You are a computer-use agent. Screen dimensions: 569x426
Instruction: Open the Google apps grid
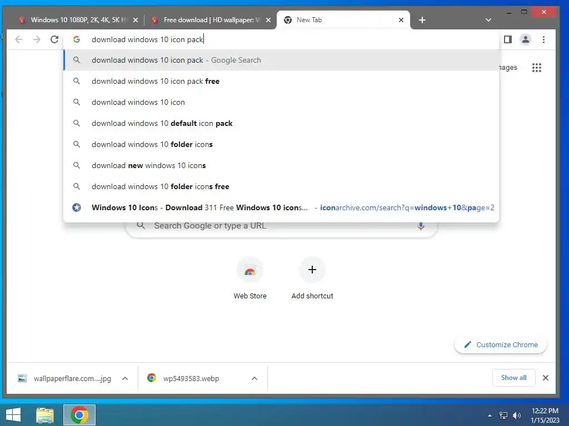click(x=537, y=68)
